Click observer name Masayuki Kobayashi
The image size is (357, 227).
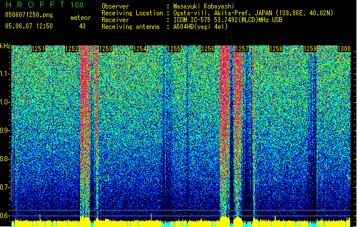tap(204, 6)
